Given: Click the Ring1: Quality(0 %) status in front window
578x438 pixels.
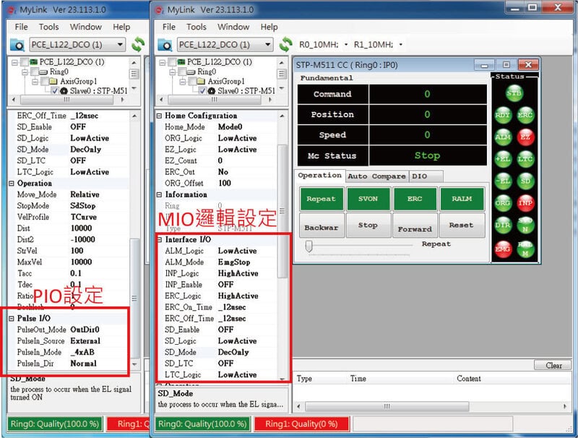Looking at the screenshot, I should click(301, 424).
